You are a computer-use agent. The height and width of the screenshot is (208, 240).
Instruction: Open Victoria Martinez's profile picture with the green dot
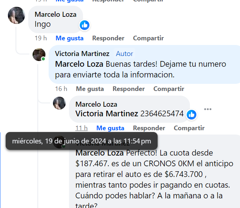39,55
